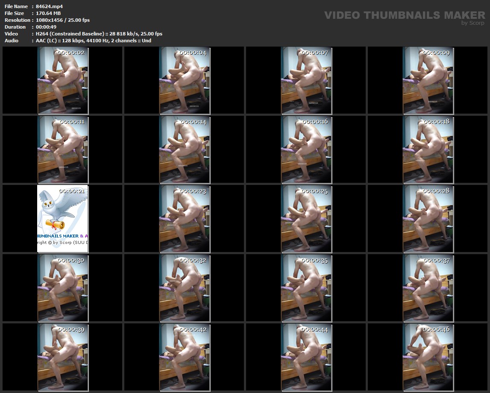This screenshot has width=490, height=393.
Task: Click the thumbnail marked 00:00:30
Action: tap(63, 288)
